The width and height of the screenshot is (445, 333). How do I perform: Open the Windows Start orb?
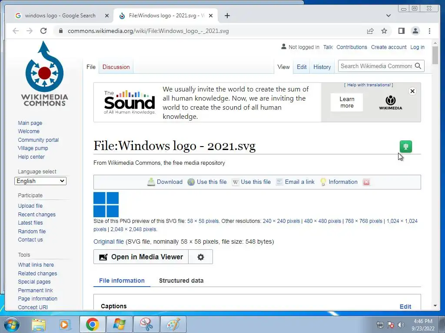(11, 324)
